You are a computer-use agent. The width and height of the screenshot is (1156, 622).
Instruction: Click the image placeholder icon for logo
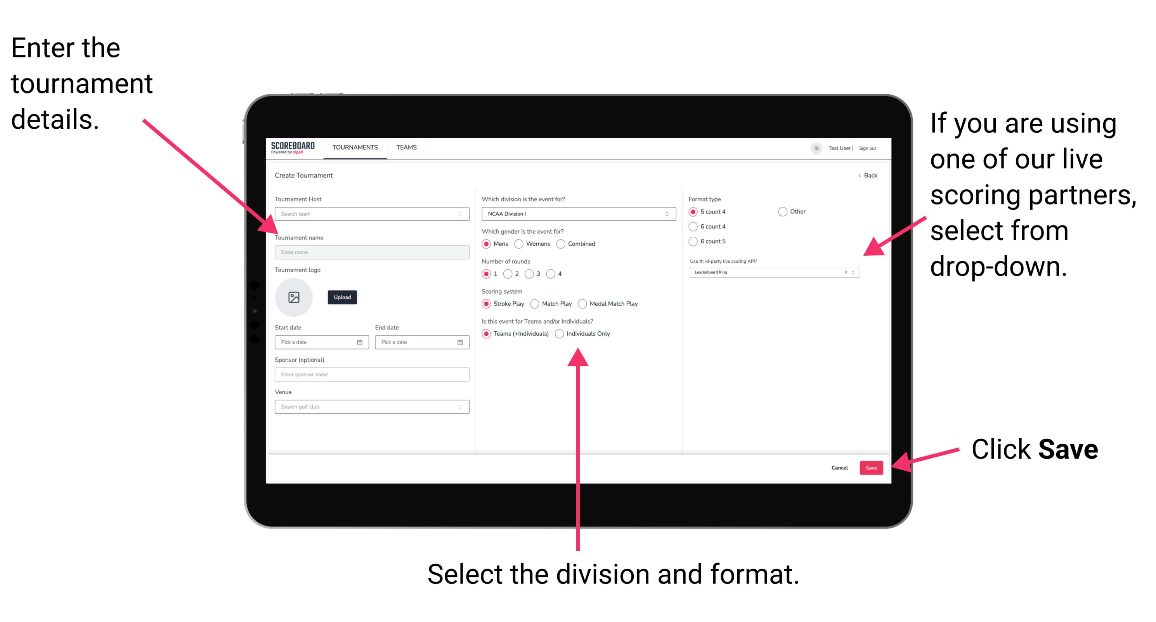coord(294,297)
